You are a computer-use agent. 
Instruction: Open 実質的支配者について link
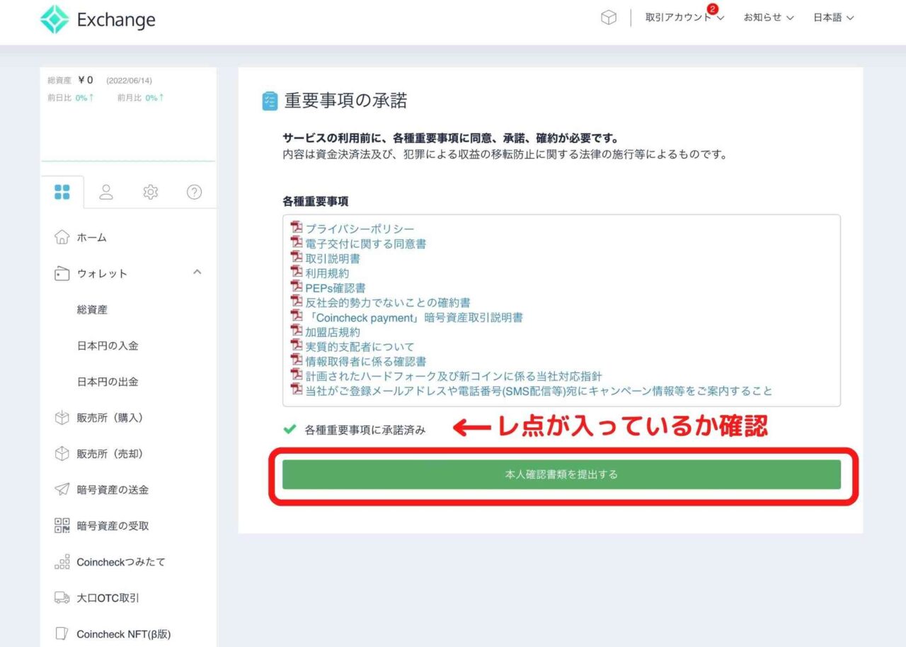(x=360, y=347)
